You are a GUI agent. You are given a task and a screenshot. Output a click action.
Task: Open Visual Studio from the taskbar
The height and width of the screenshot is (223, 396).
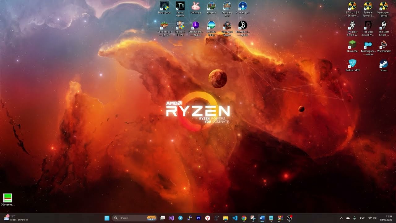point(171,218)
